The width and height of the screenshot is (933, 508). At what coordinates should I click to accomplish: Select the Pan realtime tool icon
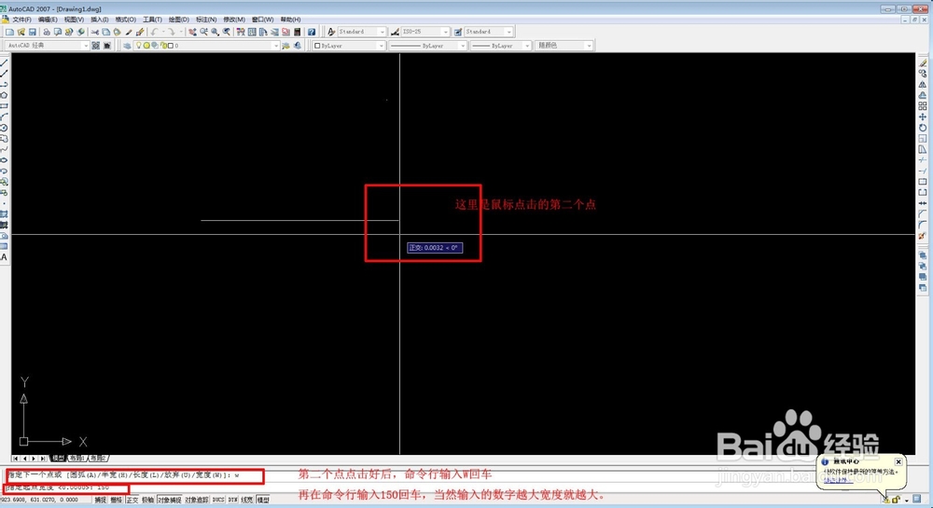click(x=192, y=32)
